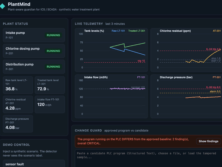Click the trip 15 threshold label
Viewport: 222px width, 167px height.
point(141,61)
